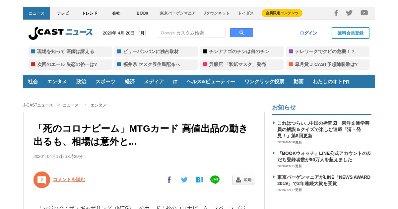
Task: Open headline 次回のエール 失恋の裕一は?
Action: pyautogui.click(x=70, y=64)
